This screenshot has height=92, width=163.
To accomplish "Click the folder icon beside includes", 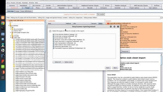I will click(12, 36).
